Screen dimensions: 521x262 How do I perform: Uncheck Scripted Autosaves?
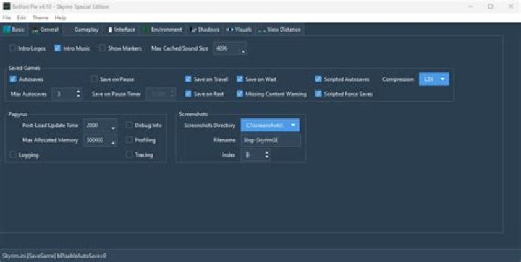318,79
